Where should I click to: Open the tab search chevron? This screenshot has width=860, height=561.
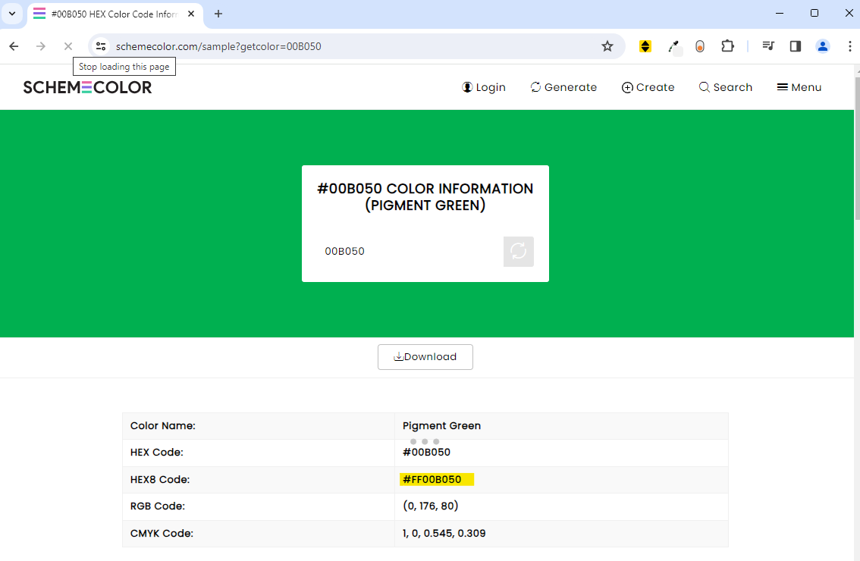click(x=11, y=14)
